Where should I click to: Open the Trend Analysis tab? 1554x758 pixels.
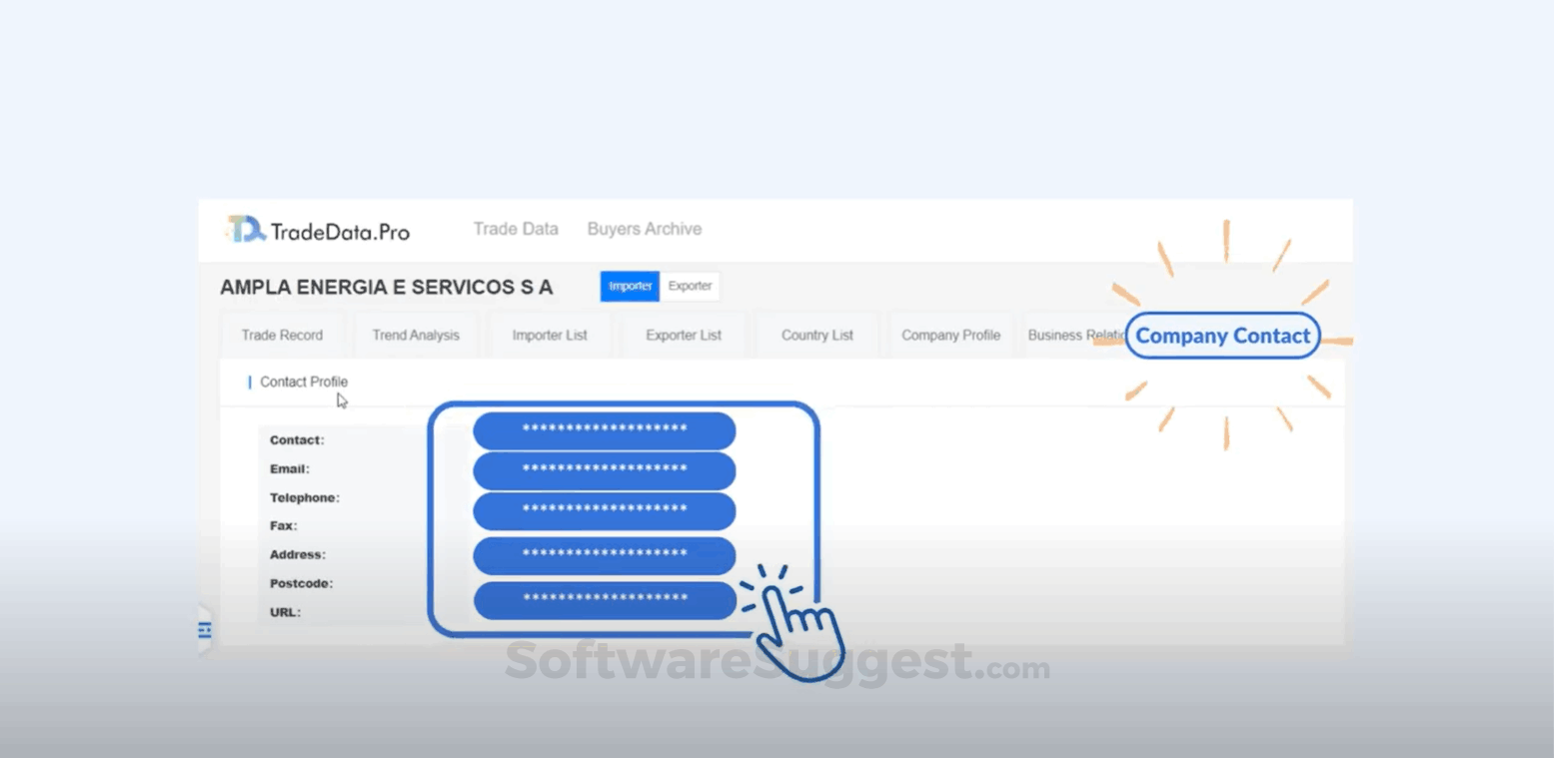416,335
